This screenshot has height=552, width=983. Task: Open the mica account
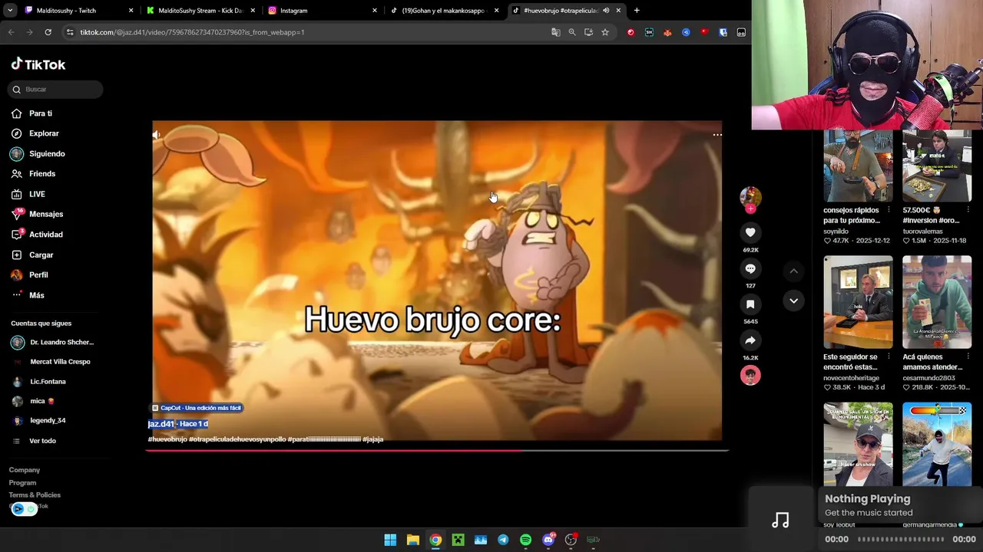[x=33, y=401]
